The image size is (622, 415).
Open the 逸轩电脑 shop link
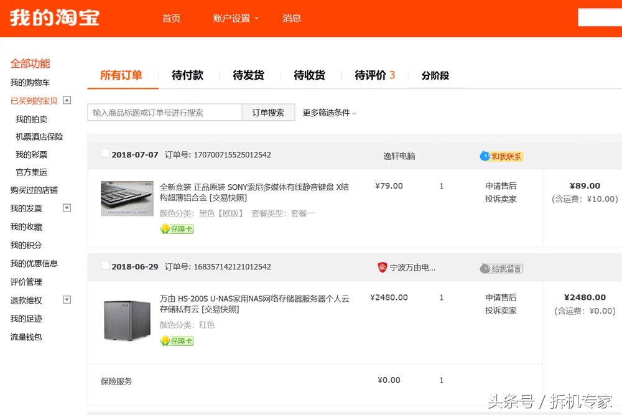click(399, 156)
